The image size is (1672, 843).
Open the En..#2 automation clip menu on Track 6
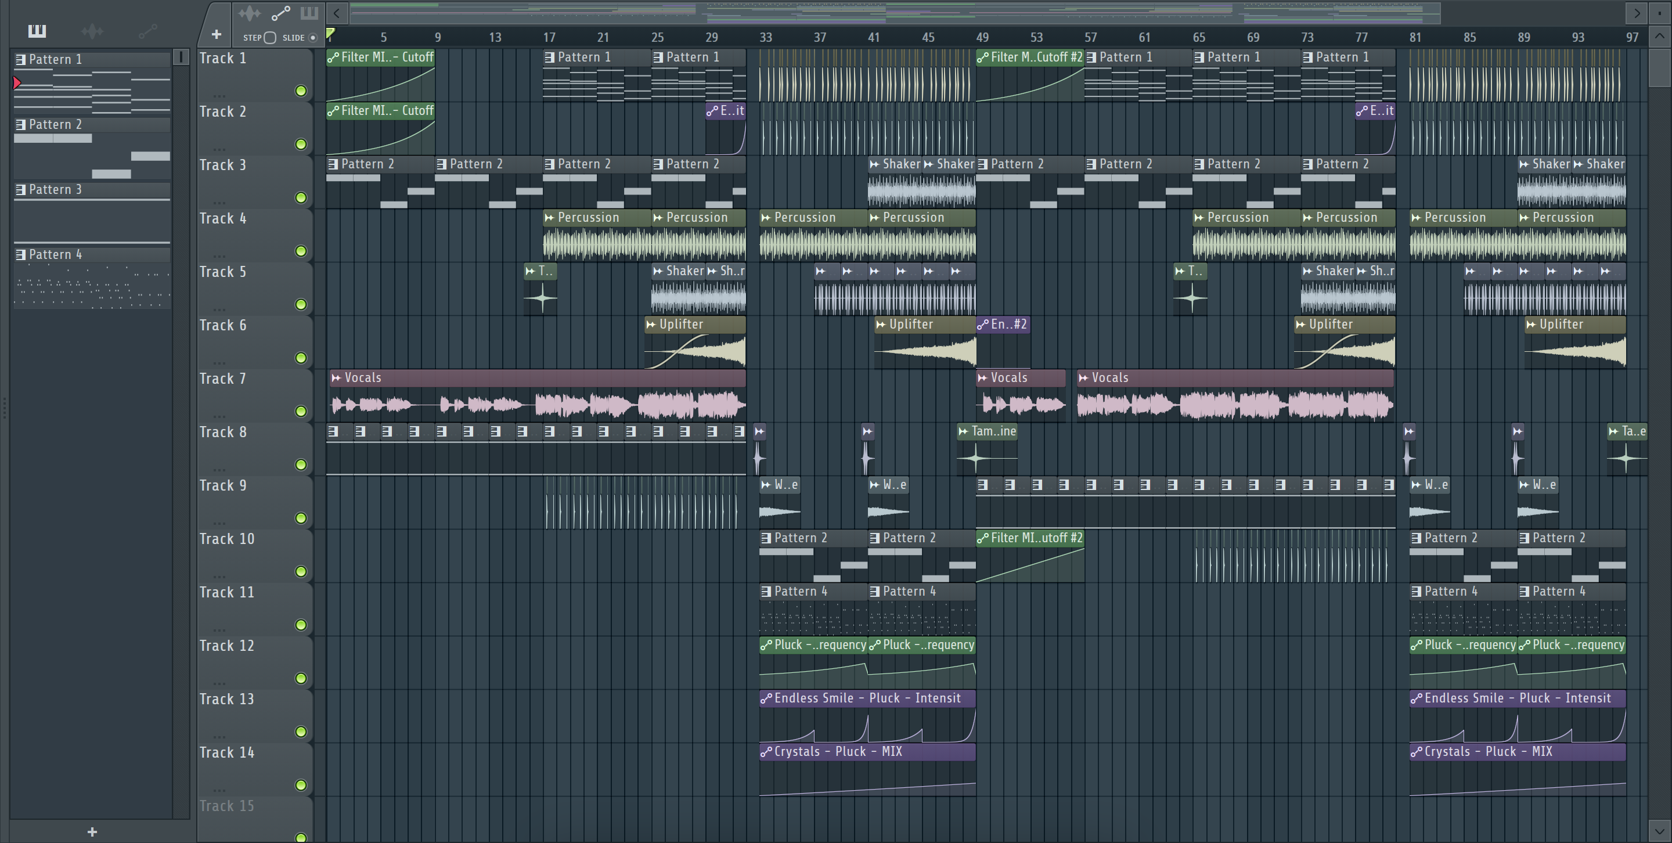tap(983, 325)
